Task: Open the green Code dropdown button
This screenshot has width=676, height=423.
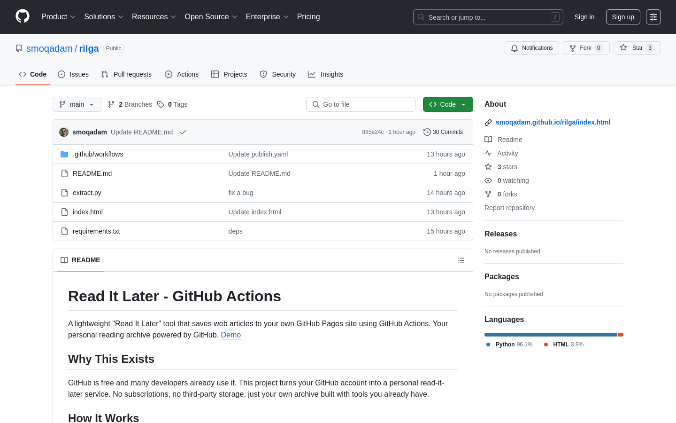Action: 448,104
